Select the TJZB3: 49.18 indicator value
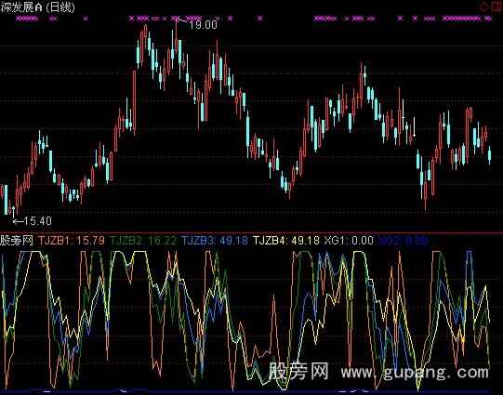503x395 pixels. tap(215, 240)
